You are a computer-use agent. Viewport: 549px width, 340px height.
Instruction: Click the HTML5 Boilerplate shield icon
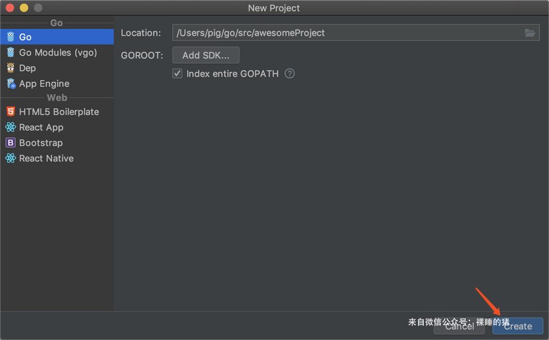pyautogui.click(x=10, y=112)
